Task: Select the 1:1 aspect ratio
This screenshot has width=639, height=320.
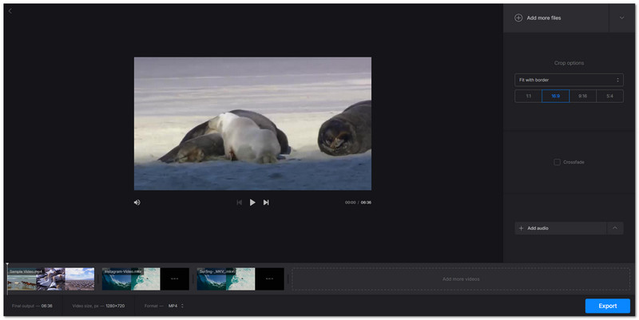Action: coord(528,96)
